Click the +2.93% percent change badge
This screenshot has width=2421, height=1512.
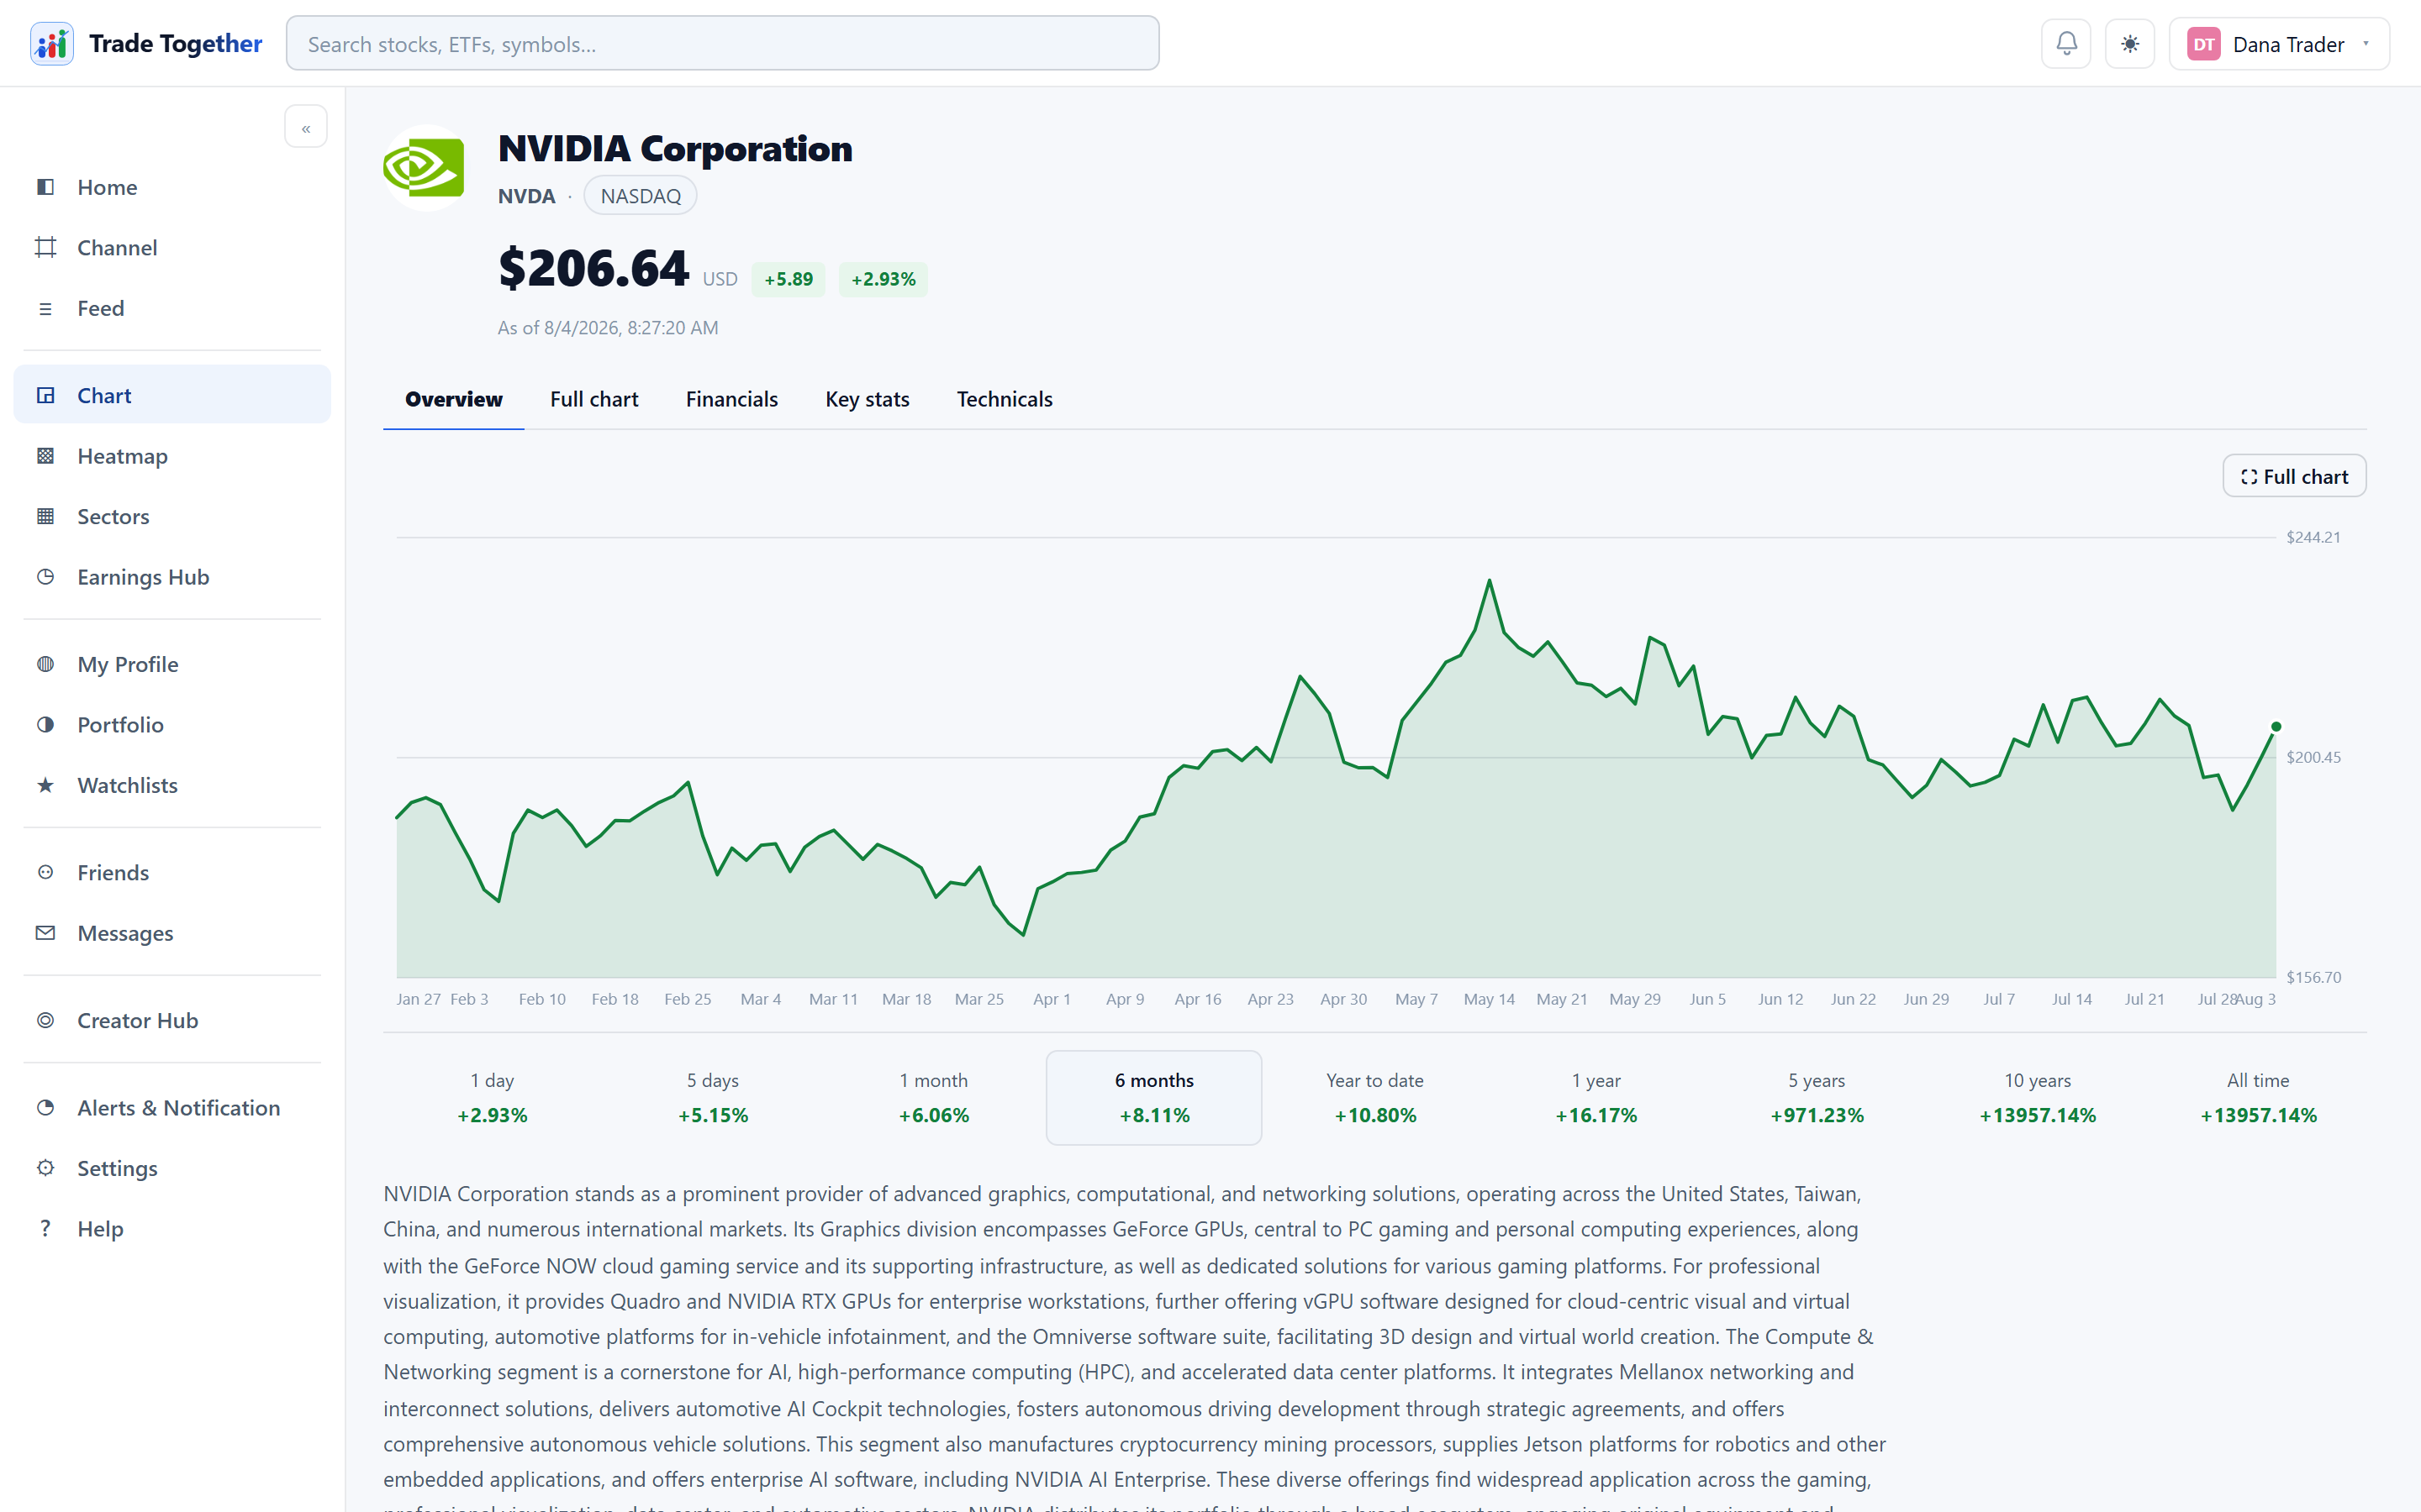click(883, 279)
